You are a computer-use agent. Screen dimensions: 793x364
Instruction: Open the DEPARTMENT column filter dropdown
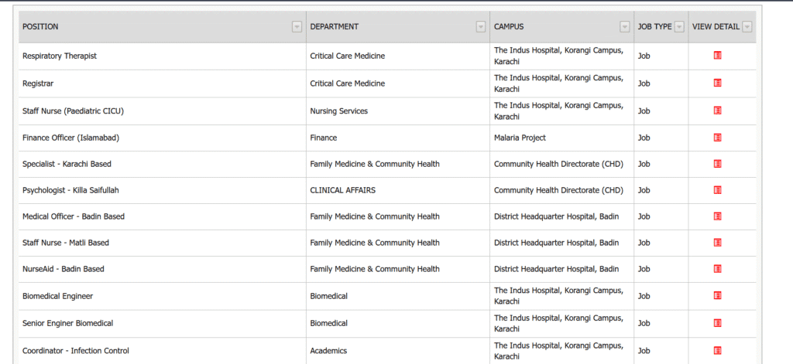click(480, 27)
